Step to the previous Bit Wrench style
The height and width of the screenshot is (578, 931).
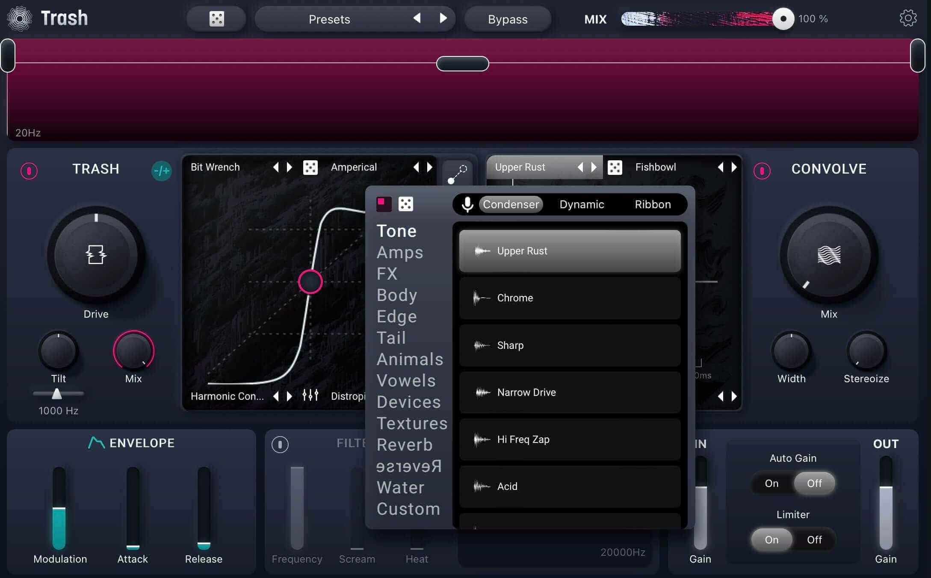pyautogui.click(x=276, y=167)
